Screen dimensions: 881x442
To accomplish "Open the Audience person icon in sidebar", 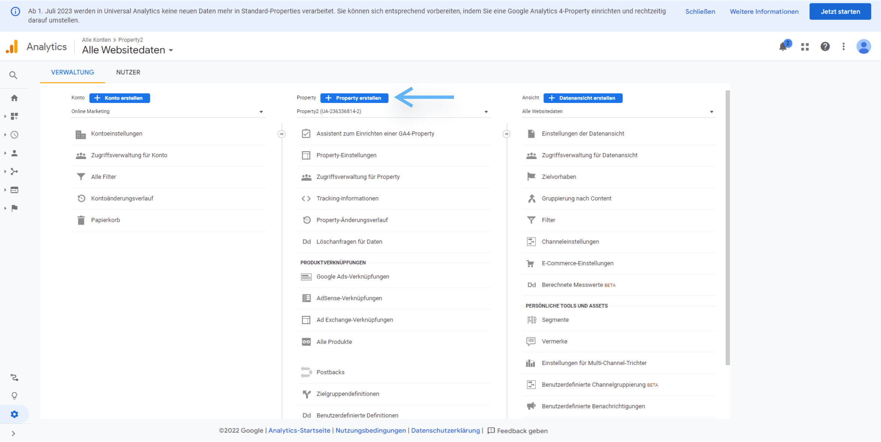I will [x=14, y=153].
